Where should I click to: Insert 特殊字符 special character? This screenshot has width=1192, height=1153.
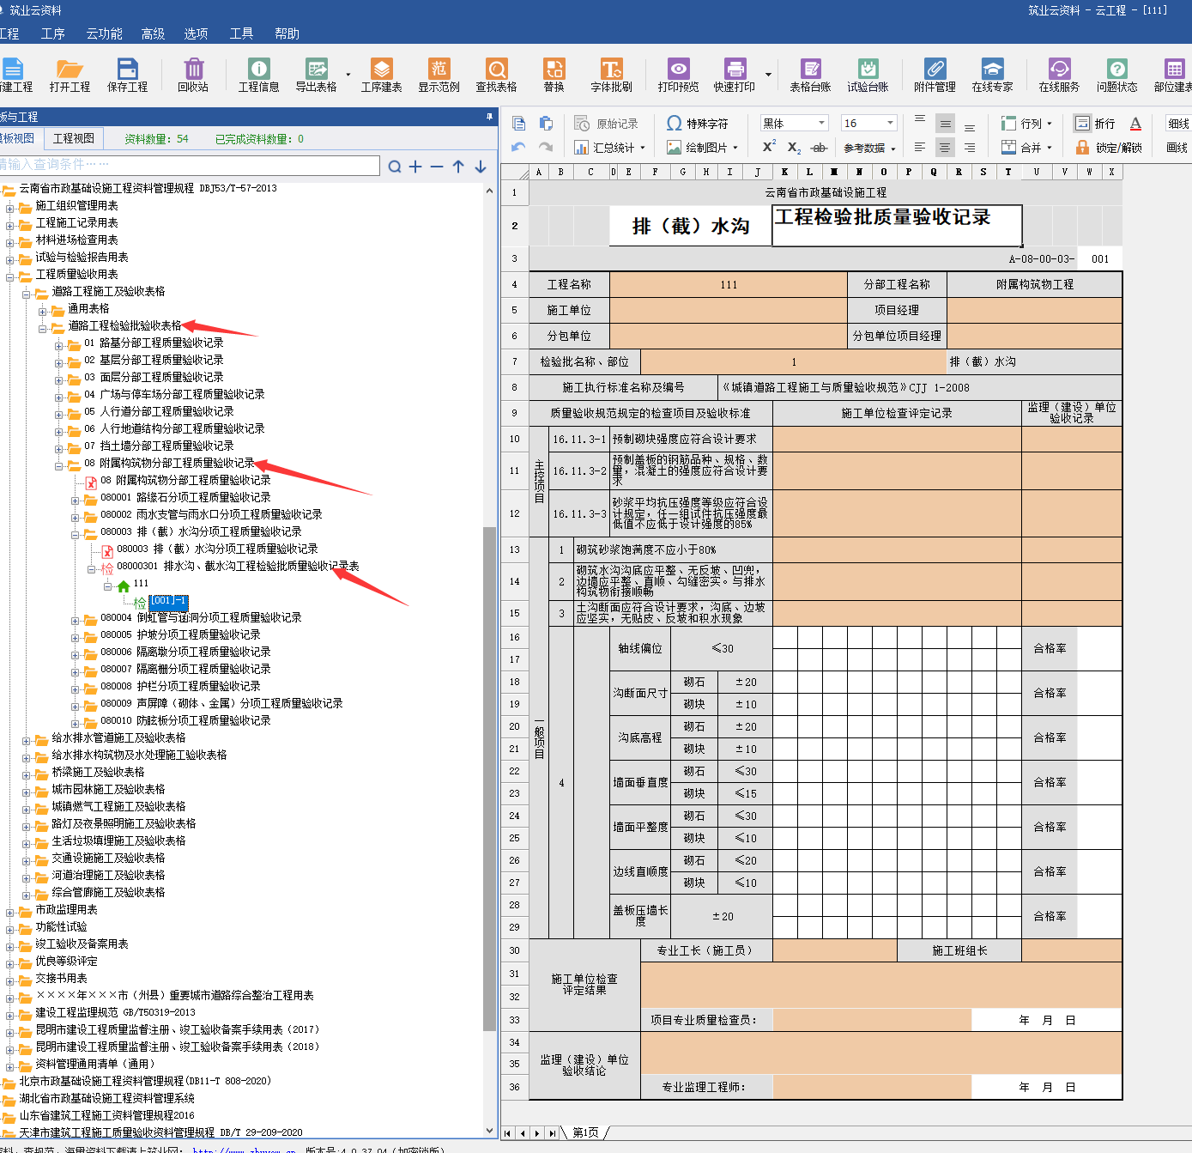coord(697,124)
